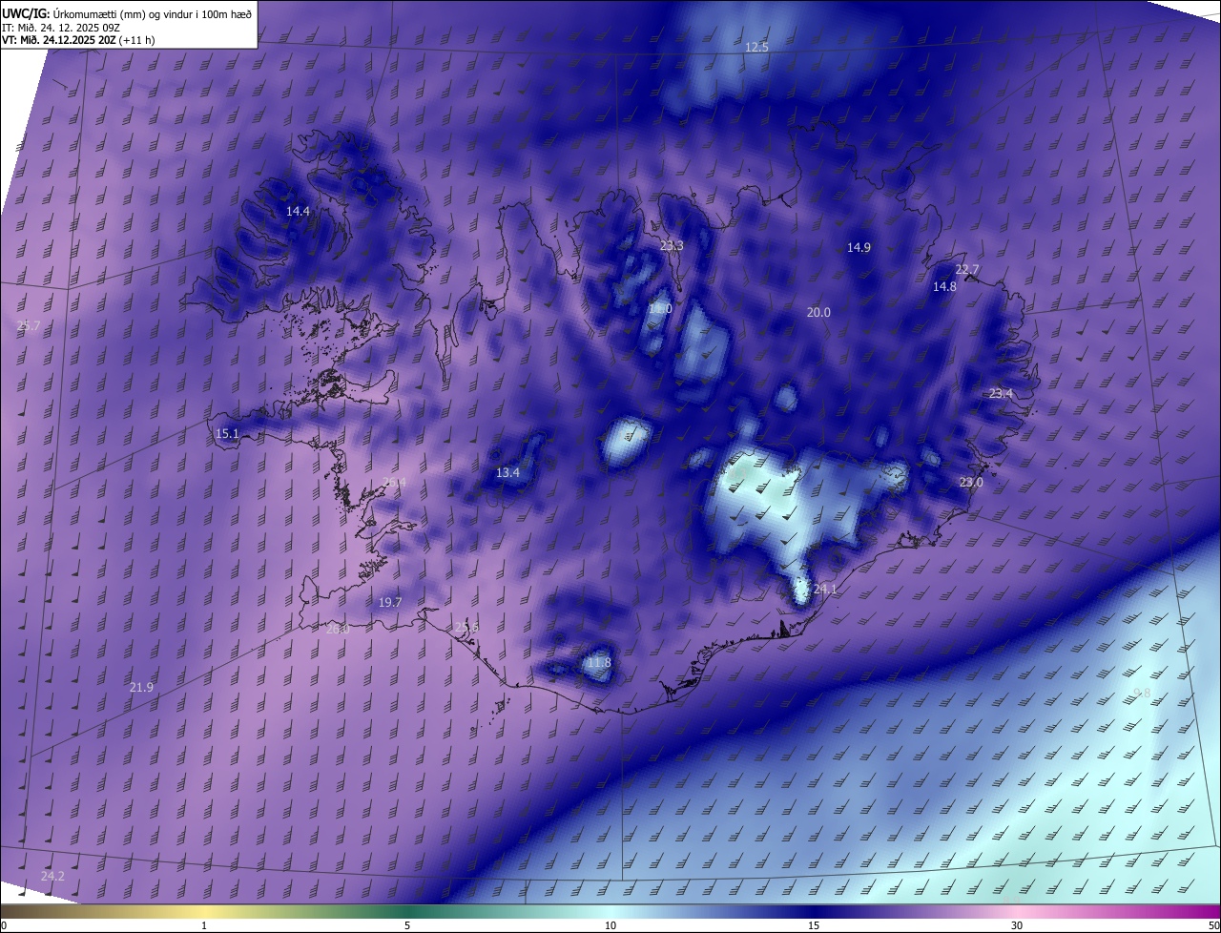1221x933 pixels.
Task: Click the 1 tick on the colorbar
Action: point(204,926)
